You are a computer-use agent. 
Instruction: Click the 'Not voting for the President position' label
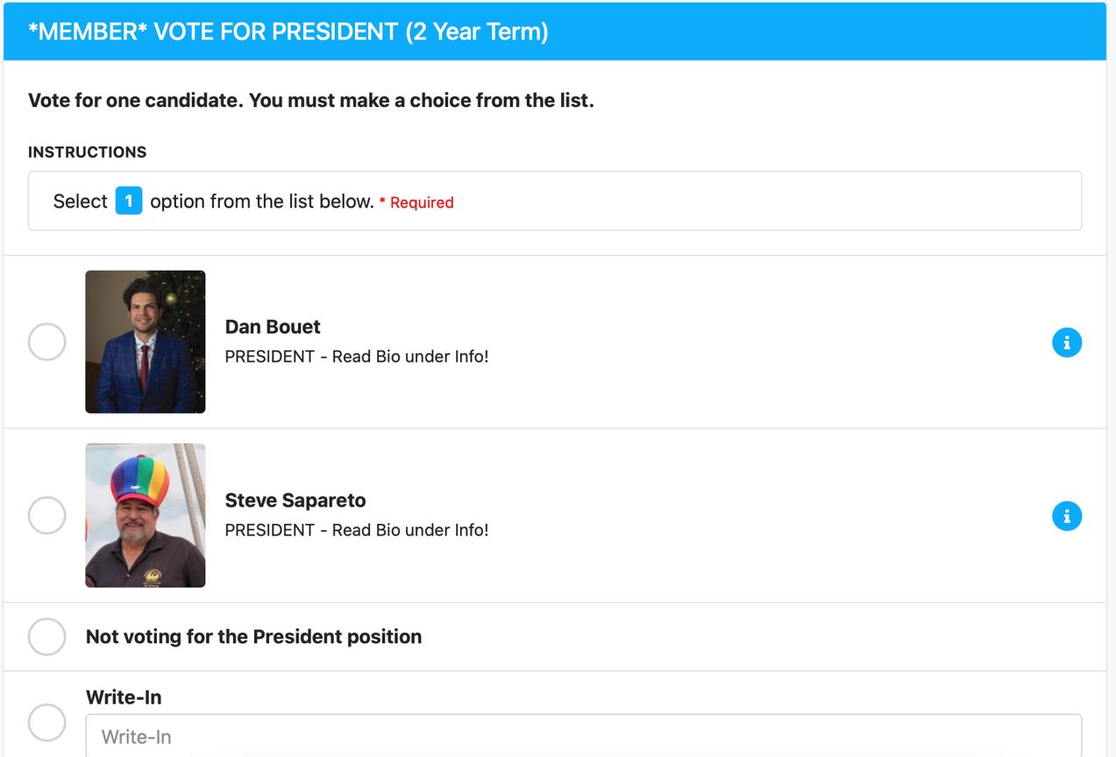(x=253, y=637)
